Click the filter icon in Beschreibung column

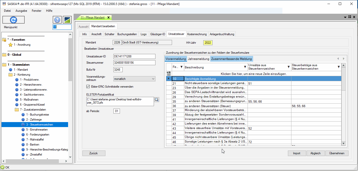point(245,67)
